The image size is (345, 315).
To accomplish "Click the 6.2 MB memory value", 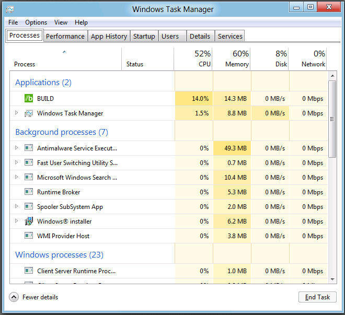I will point(237,221).
